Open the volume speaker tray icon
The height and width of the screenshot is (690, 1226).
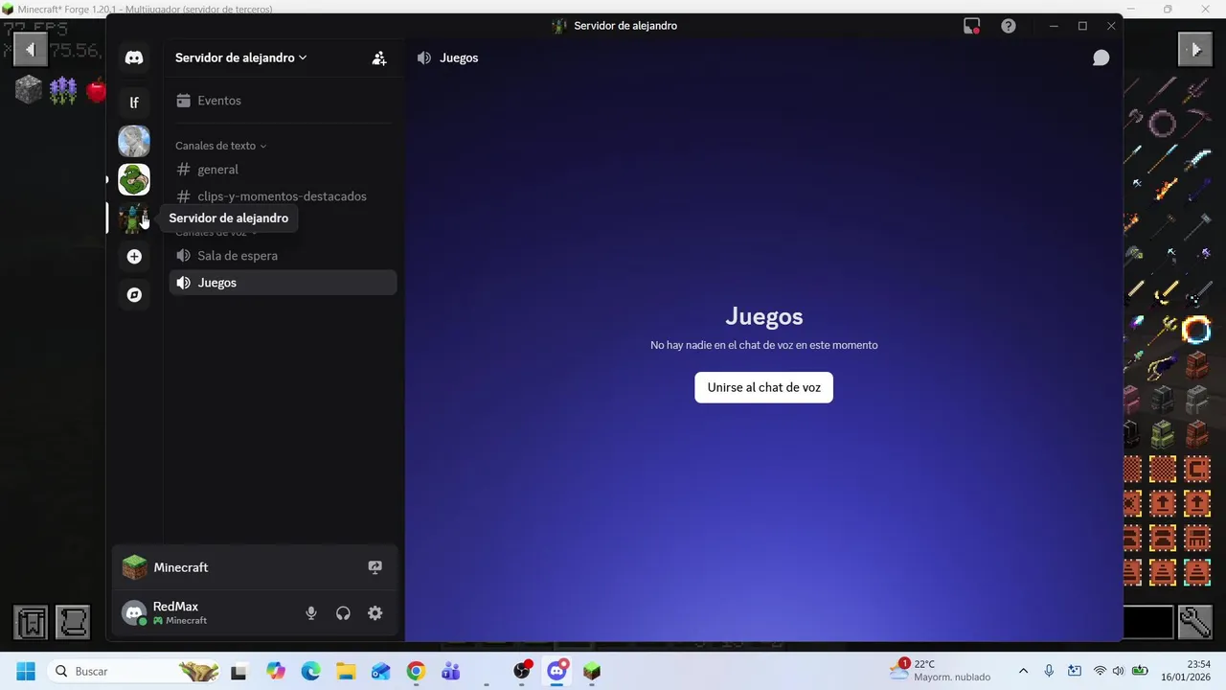coord(1119,671)
